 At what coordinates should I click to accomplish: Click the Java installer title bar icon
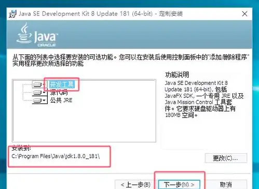click(12, 14)
